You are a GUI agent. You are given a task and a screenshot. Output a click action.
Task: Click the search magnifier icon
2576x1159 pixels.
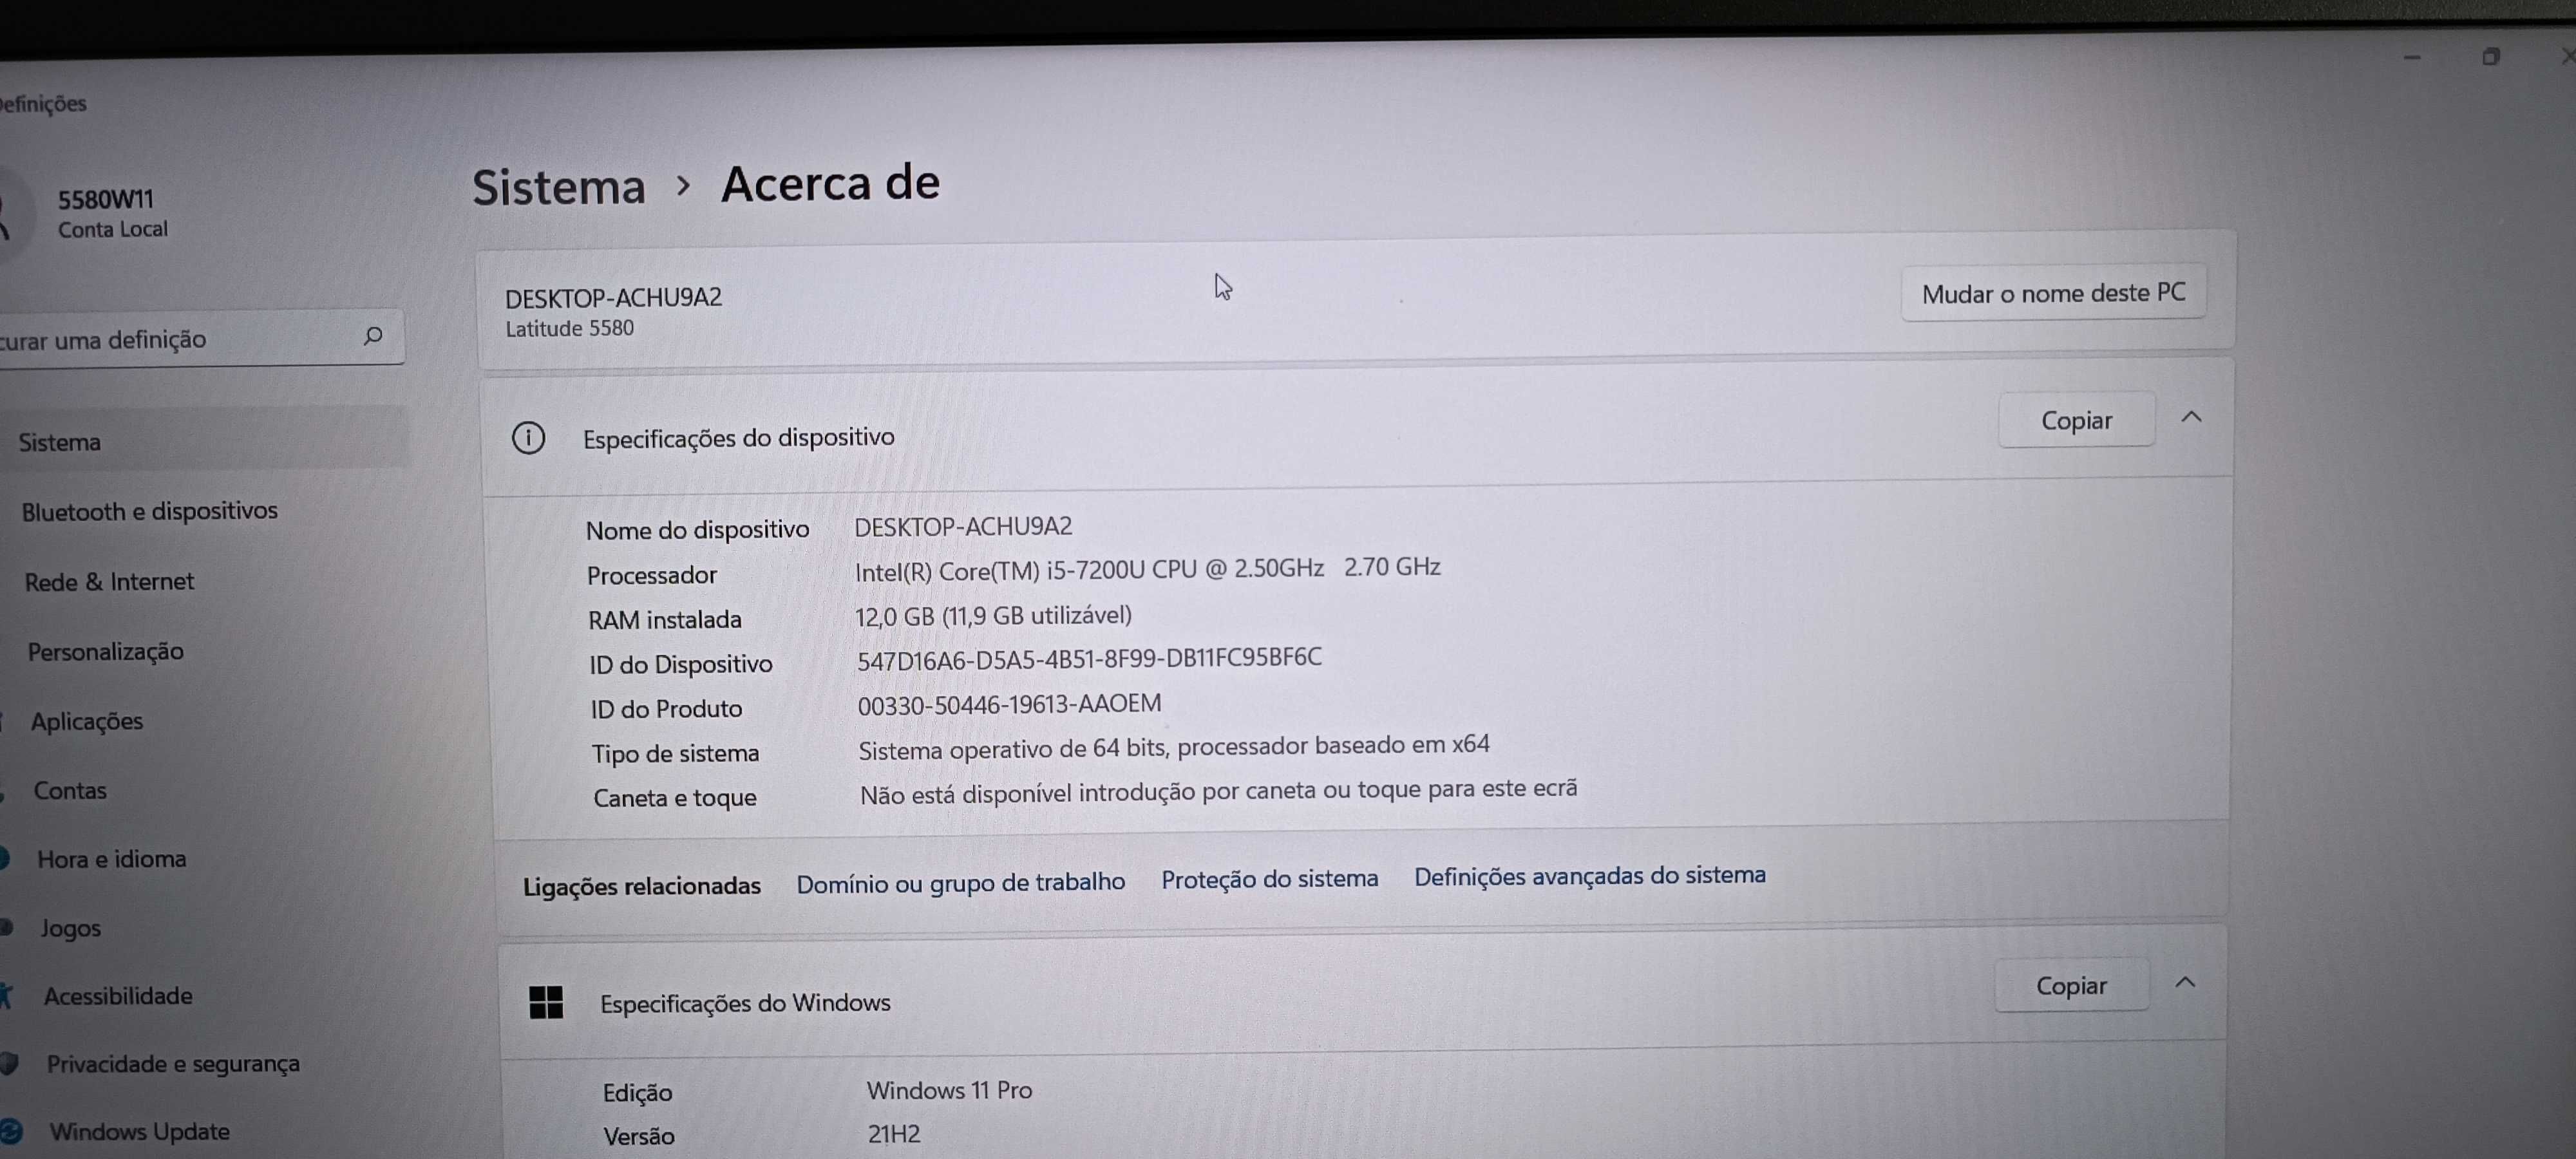373,336
